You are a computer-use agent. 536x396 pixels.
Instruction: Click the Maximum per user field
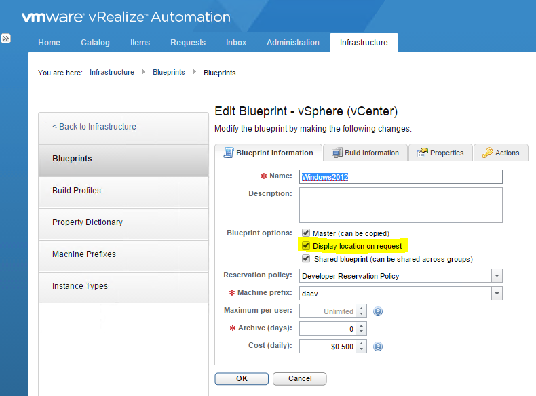click(328, 311)
